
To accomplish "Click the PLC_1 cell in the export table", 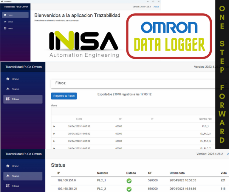I will pos(205,126).
